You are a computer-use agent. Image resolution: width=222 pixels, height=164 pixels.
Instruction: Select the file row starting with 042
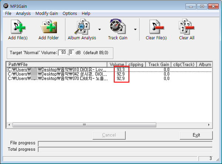tap(109, 74)
